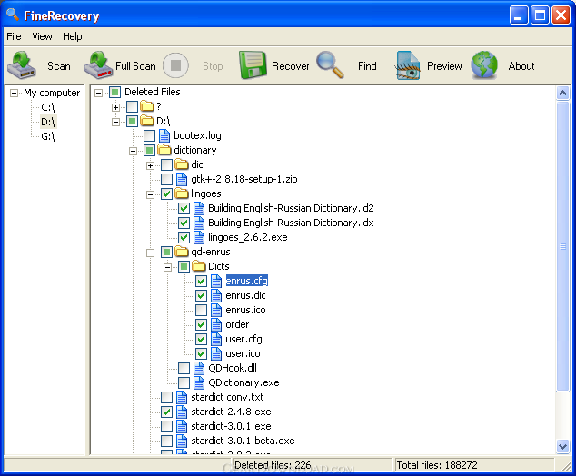The height and width of the screenshot is (476, 576).
Task: Open the View menu
Action: click(x=42, y=36)
